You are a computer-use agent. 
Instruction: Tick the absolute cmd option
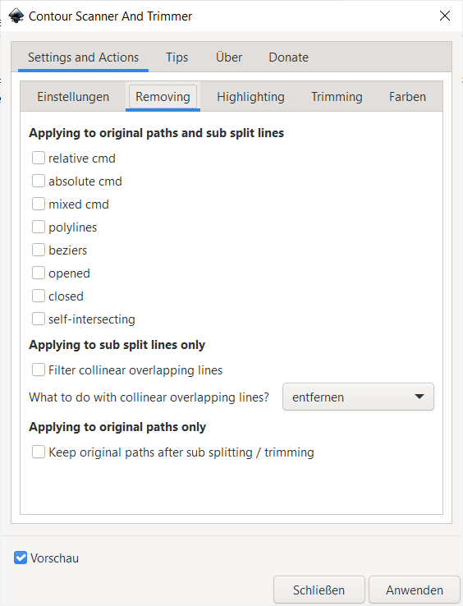point(39,181)
